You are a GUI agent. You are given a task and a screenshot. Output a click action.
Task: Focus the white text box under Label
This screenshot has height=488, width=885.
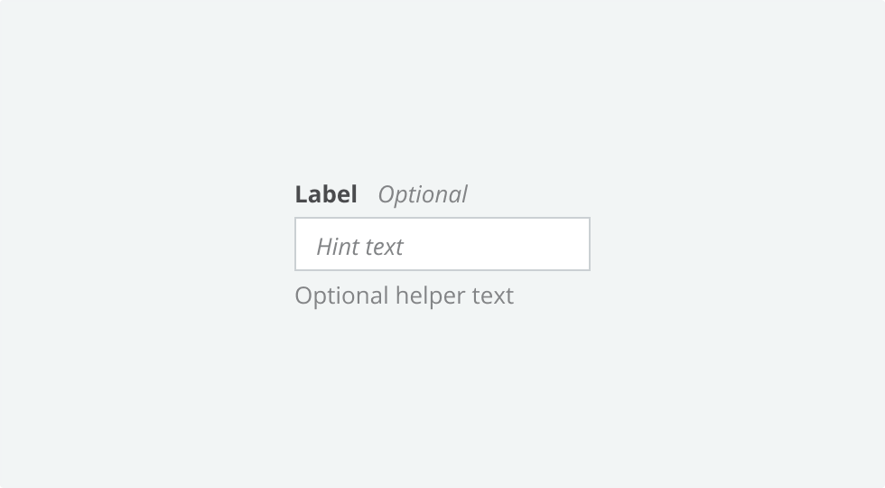point(442,244)
